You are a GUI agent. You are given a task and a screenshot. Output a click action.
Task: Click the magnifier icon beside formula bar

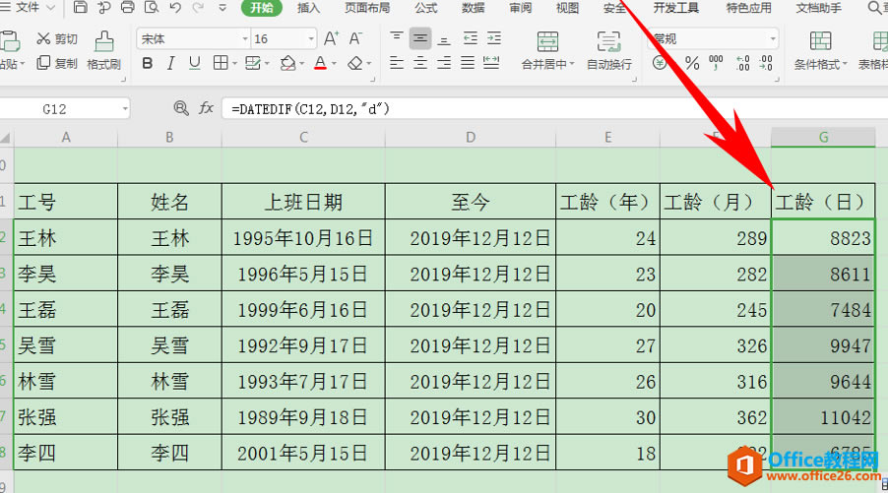[x=181, y=108]
